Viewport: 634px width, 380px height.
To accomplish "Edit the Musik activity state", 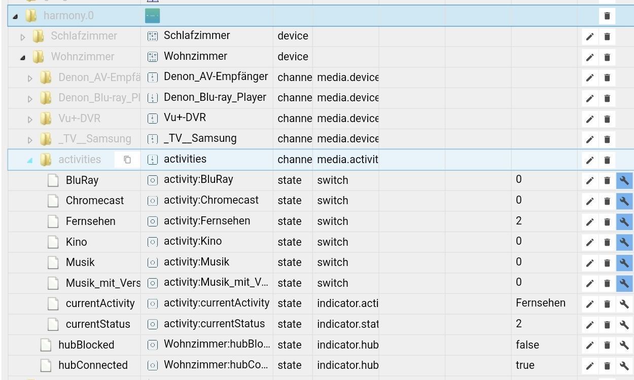I will pos(589,263).
